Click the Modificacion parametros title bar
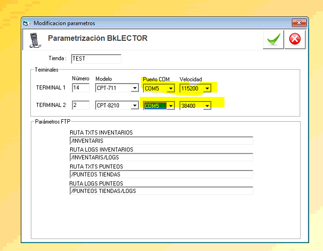 (149, 23)
